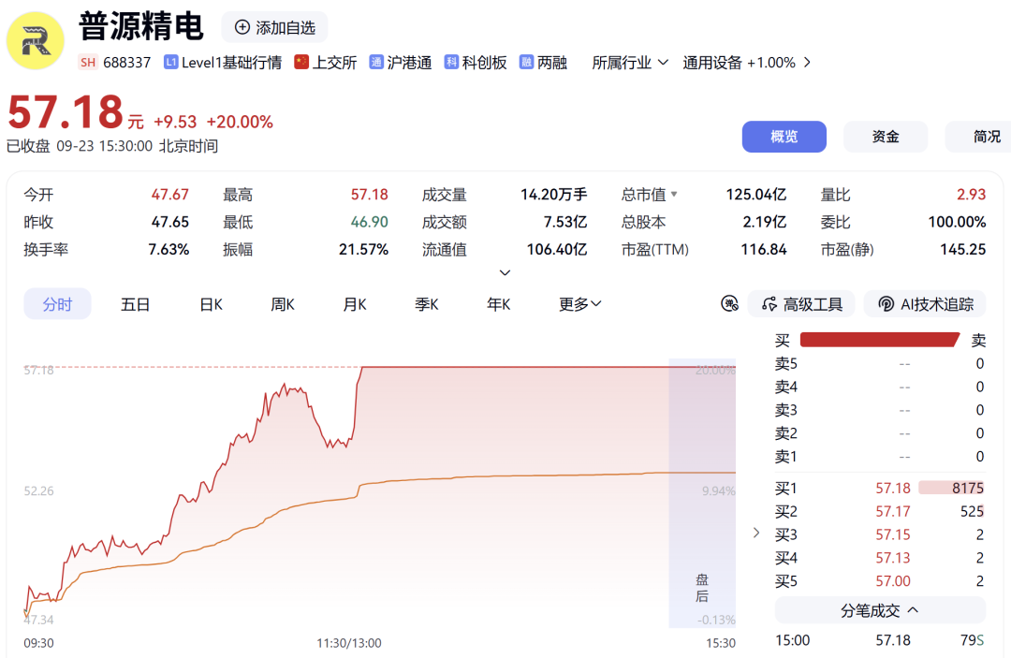Screen dimensions: 1011x658
Task: Expand the 所属行业 dropdown
Action: click(630, 63)
